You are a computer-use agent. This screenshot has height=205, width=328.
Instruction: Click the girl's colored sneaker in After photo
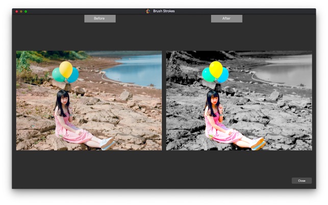click(258, 143)
